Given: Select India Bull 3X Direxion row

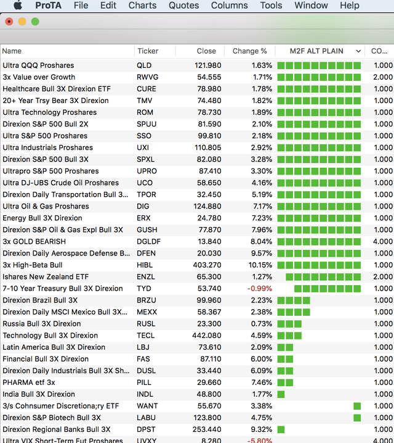Looking at the screenshot, I should coord(197,394).
